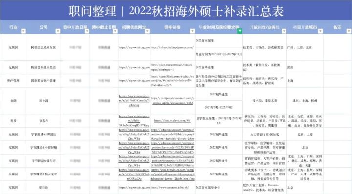Select the 度小满 company cell
This screenshot has width=352, height=194.
44,101
